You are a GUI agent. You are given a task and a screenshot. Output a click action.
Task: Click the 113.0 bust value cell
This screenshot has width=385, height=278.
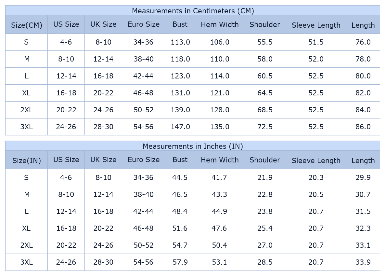tap(180, 42)
